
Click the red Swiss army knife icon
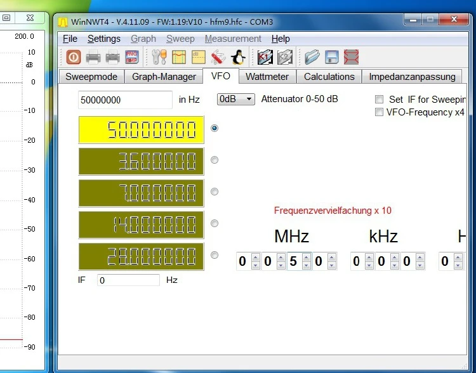(x=218, y=57)
